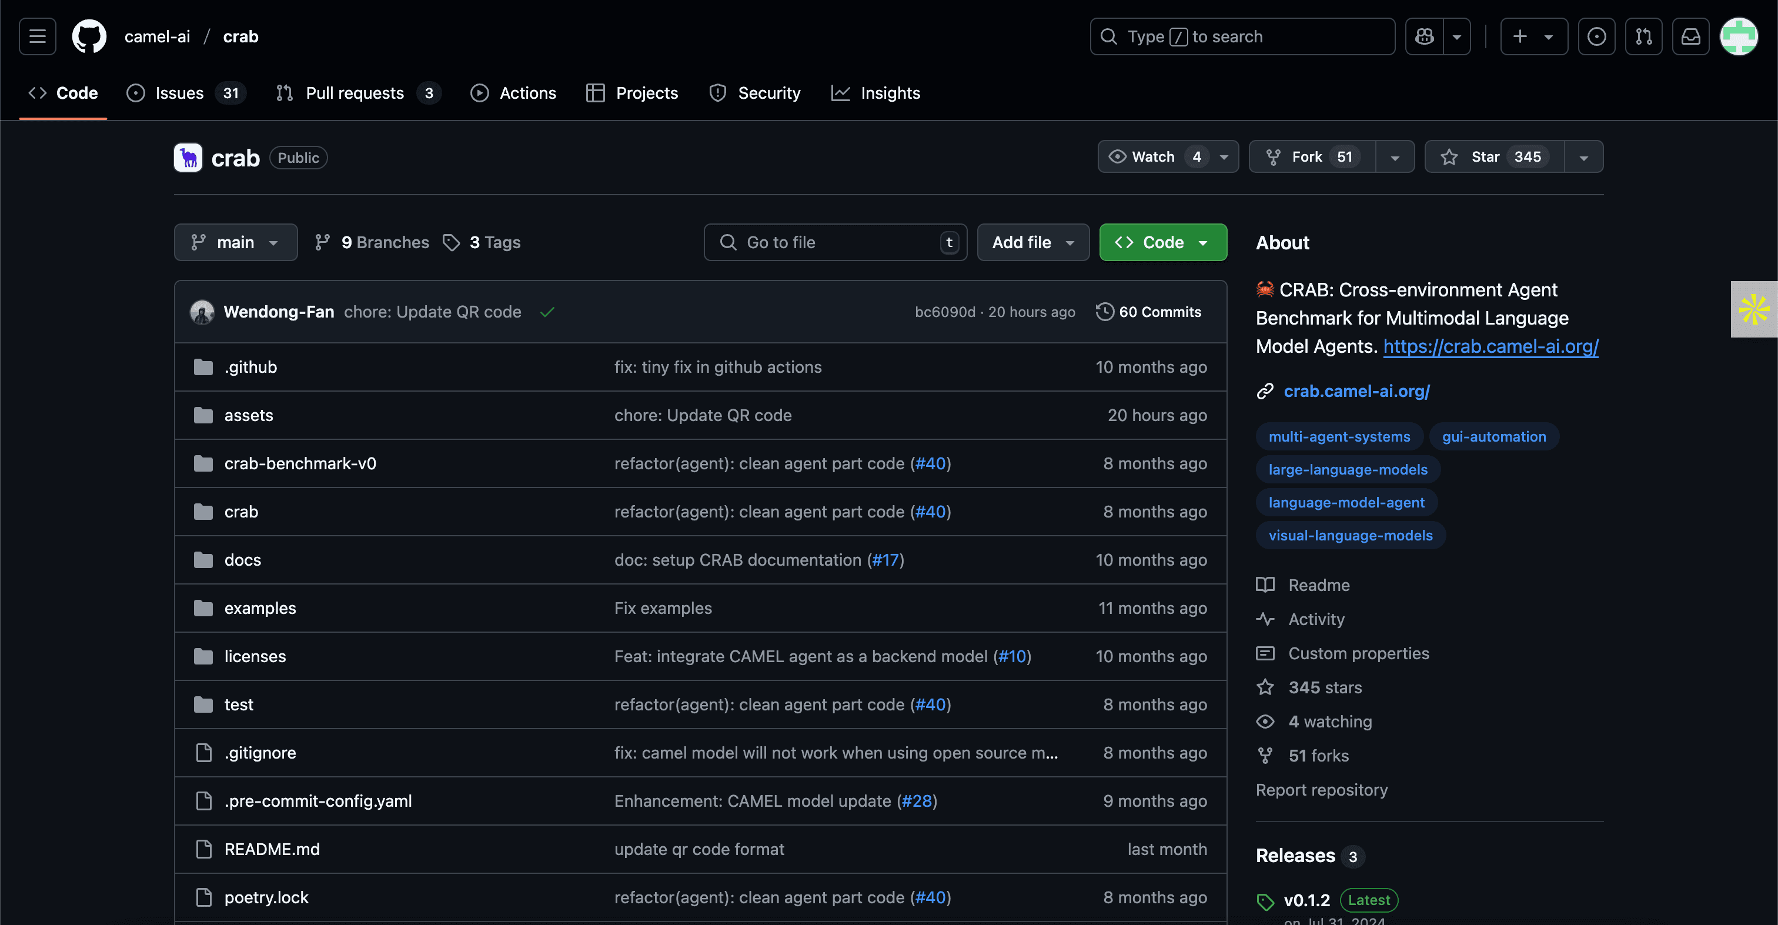Open the Actions tab
The height and width of the screenshot is (925, 1778).
tap(513, 93)
